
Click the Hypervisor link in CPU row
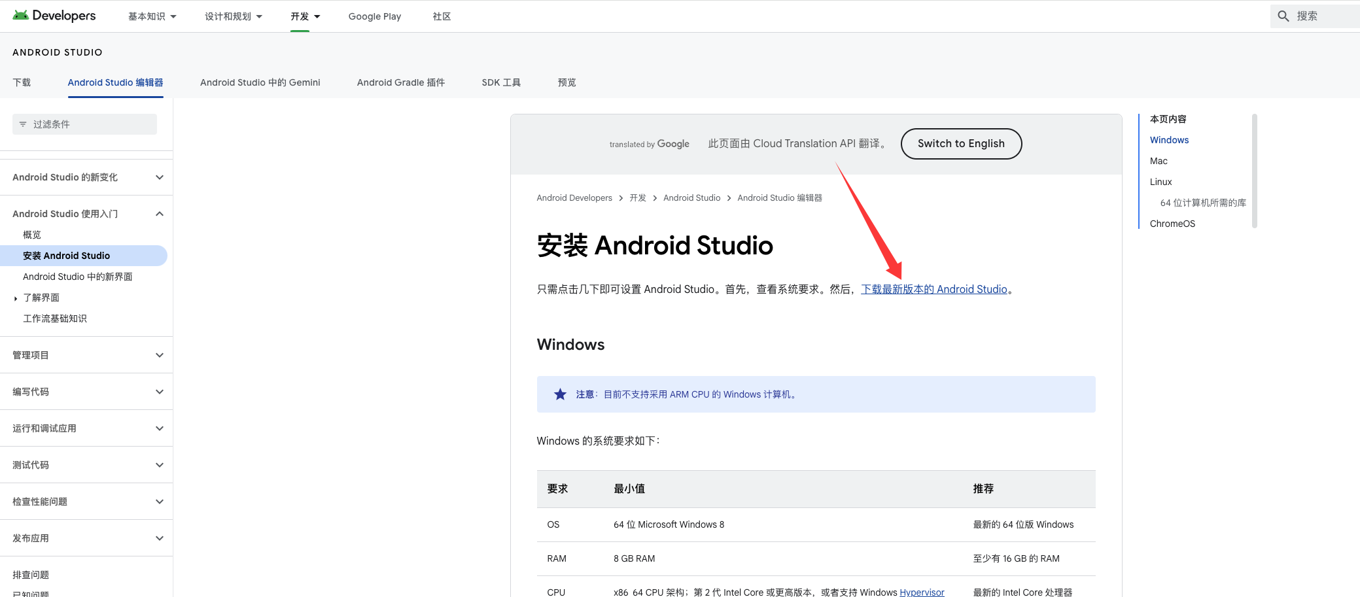[922, 592]
